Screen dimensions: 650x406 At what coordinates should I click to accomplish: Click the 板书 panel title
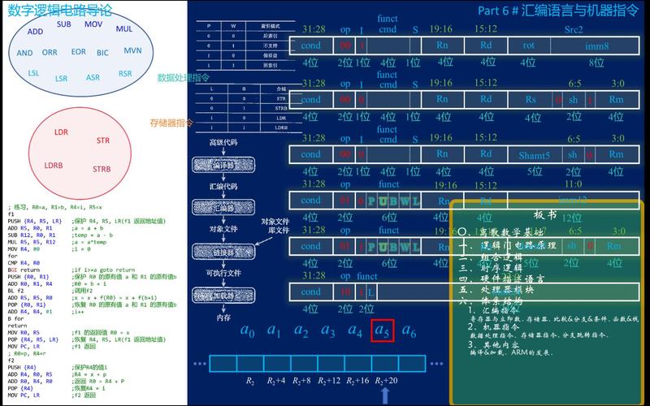pyautogui.click(x=545, y=214)
